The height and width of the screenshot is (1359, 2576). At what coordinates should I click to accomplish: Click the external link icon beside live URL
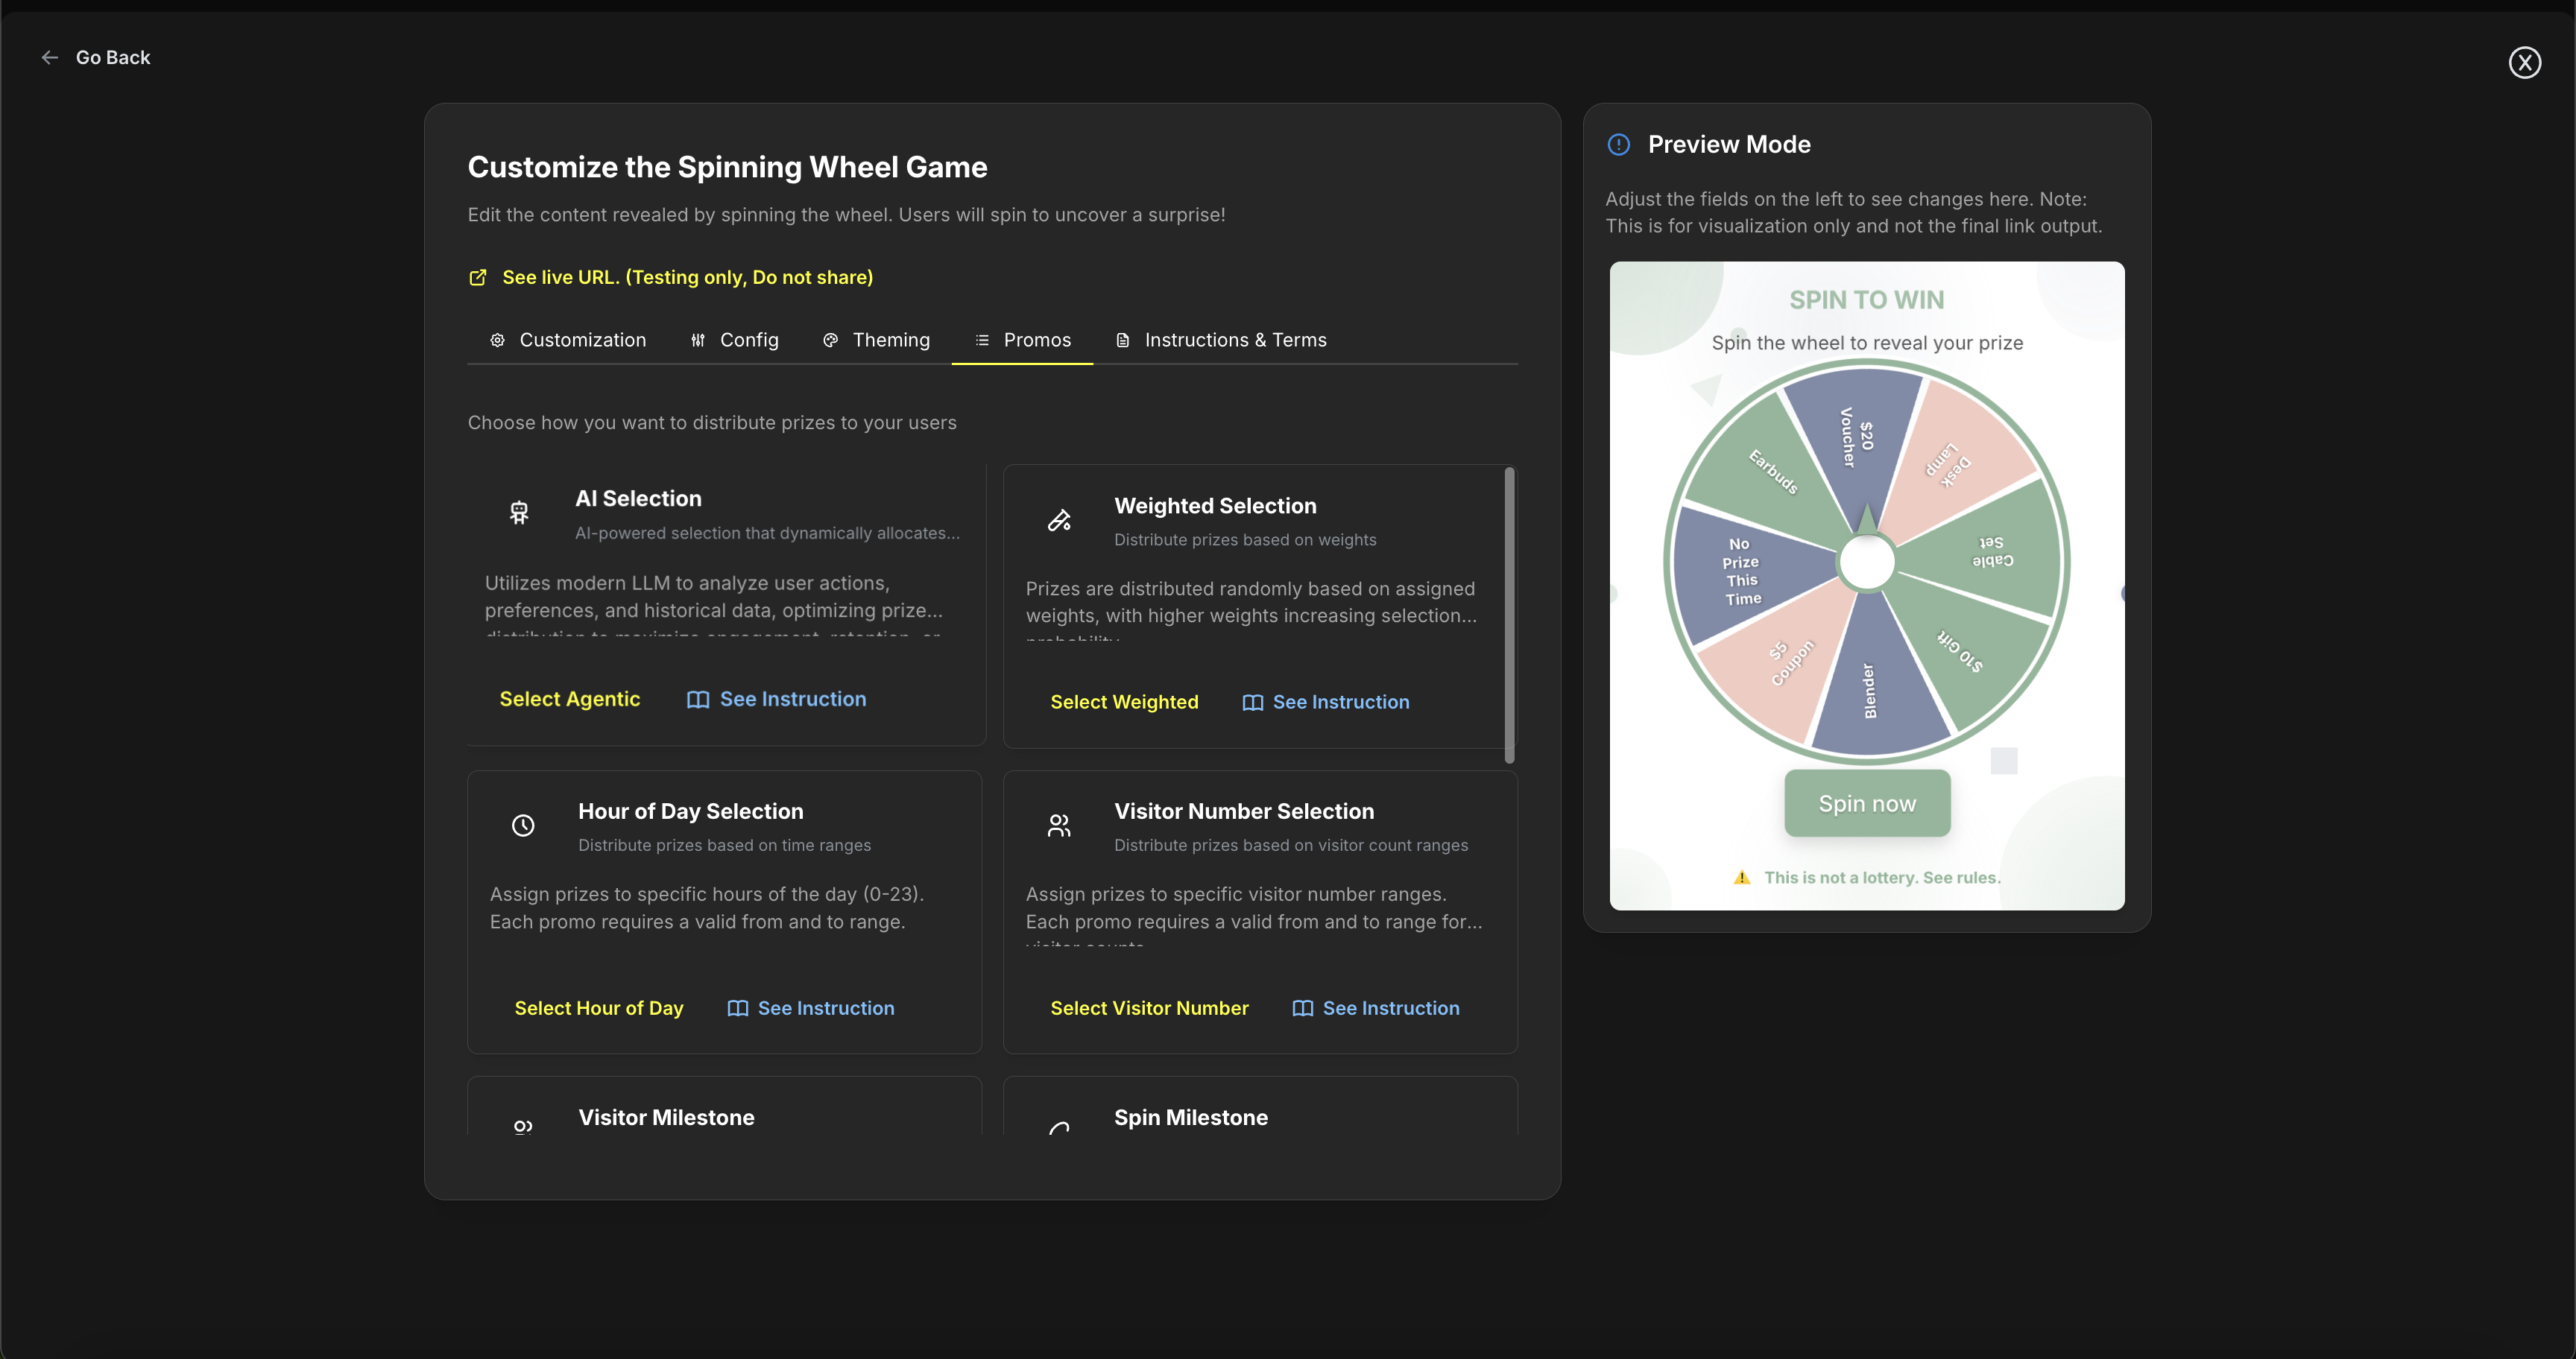click(x=478, y=278)
